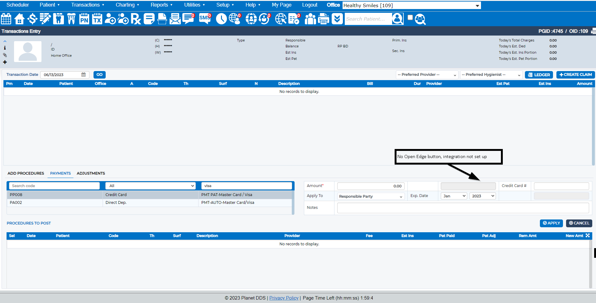Viewport: 596px width, 303px height.
Task: Click the SMS messaging icon
Action: (x=205, y=19)
